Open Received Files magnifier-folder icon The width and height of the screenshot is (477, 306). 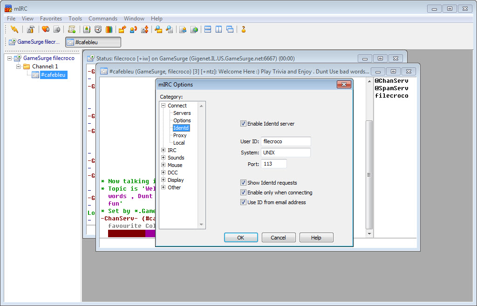[158, 29]
